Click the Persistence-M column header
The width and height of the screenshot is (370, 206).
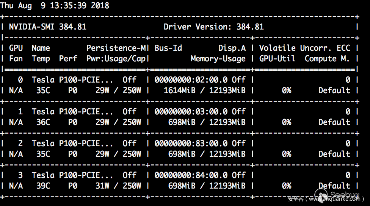(116, 48)
